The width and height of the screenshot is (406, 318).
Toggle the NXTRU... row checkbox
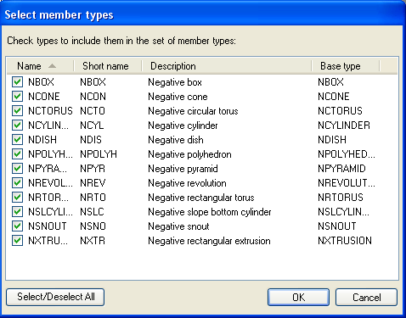tap(17, 241)
